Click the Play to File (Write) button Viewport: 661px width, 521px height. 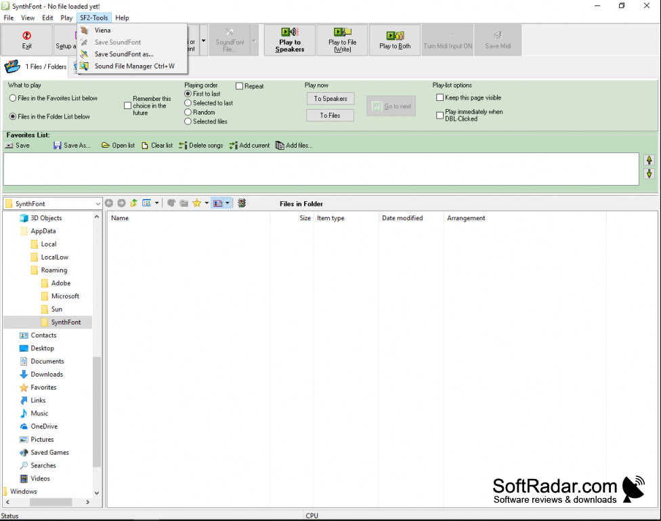[342, 40]
